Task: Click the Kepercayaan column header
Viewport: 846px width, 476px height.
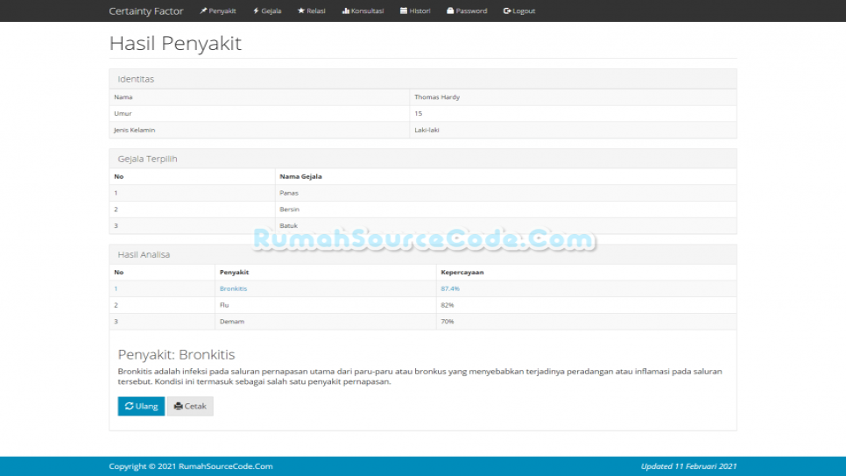Action: [x=462, y=273]
